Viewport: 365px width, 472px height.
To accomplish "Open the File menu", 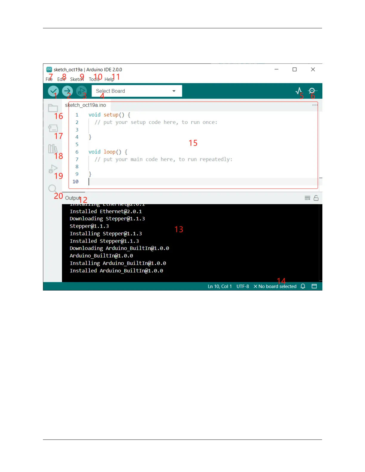I will pos(49,79).
